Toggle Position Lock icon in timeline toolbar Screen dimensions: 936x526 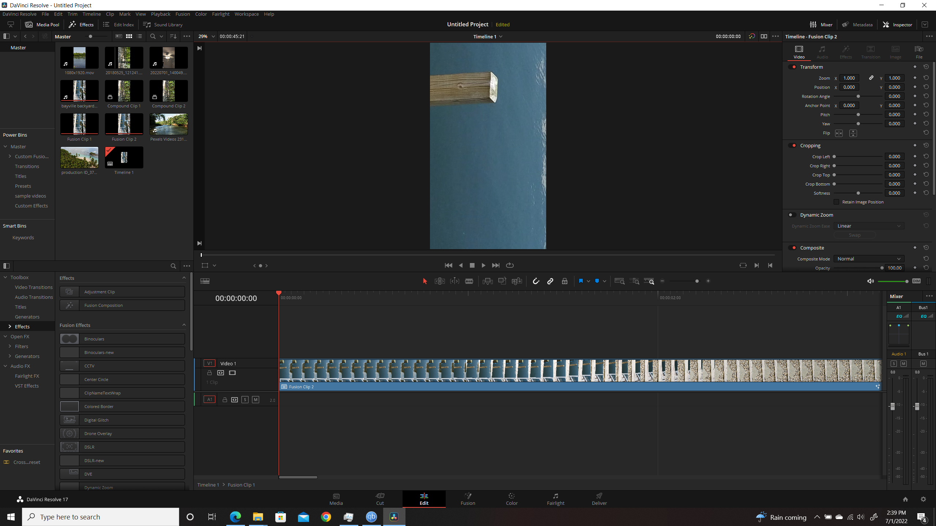point(565,281)
